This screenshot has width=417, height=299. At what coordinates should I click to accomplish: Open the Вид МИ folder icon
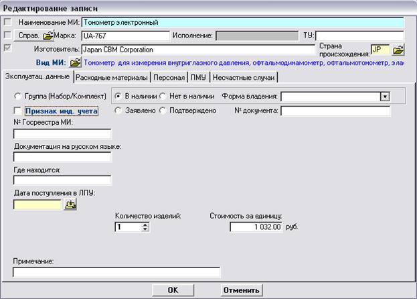[x=75, y=63]
